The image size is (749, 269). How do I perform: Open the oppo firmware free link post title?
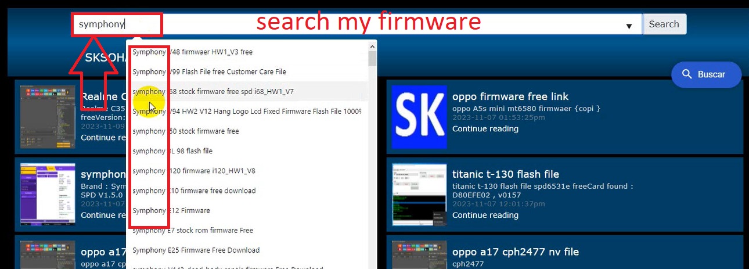tap(510, 96)
